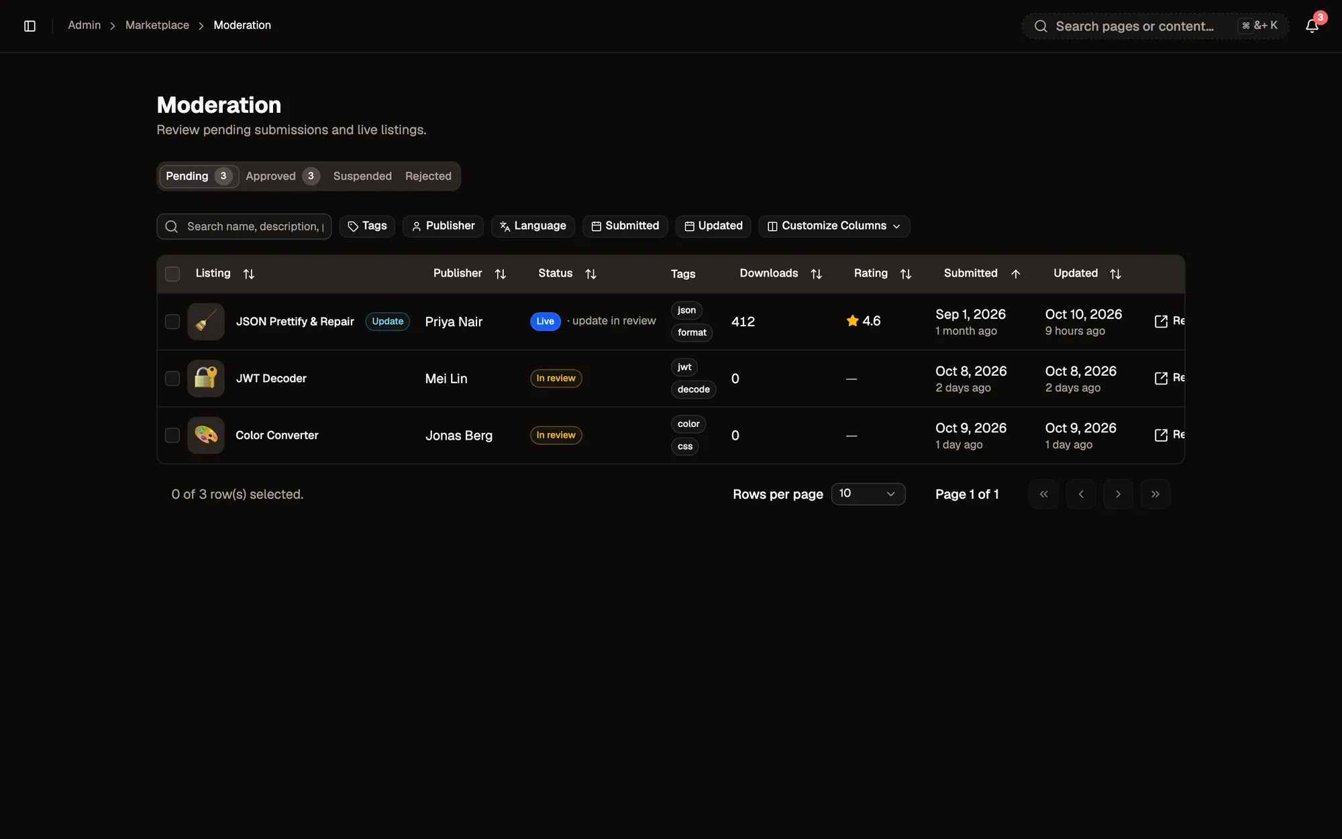The height and width of the screenshot is (839, 1342).
Task: Click the JWT Decoder lock thumbnail
Action: (206, 379)
